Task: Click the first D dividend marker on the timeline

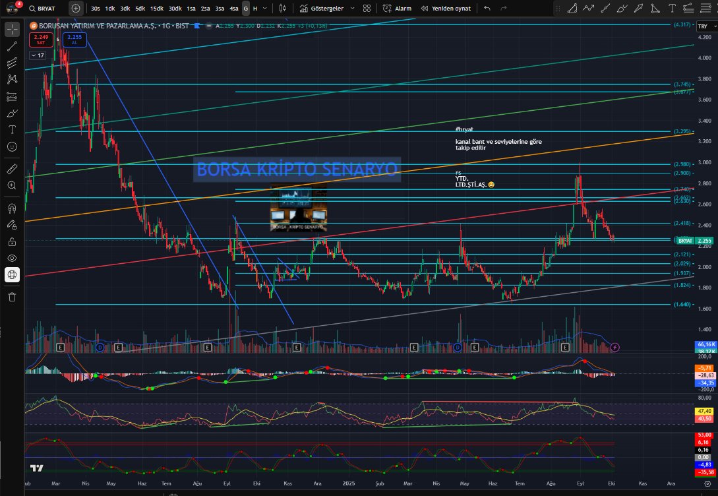Action: [100, 348]
